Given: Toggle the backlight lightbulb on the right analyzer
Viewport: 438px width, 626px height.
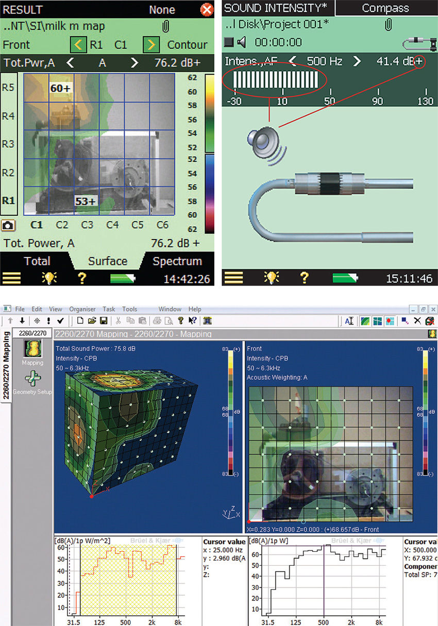Looking at the screenshot, I should click(272, 278).
